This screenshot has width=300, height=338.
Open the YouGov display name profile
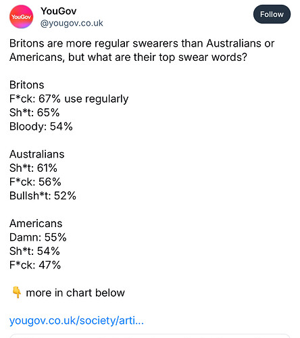coord(59,11)
